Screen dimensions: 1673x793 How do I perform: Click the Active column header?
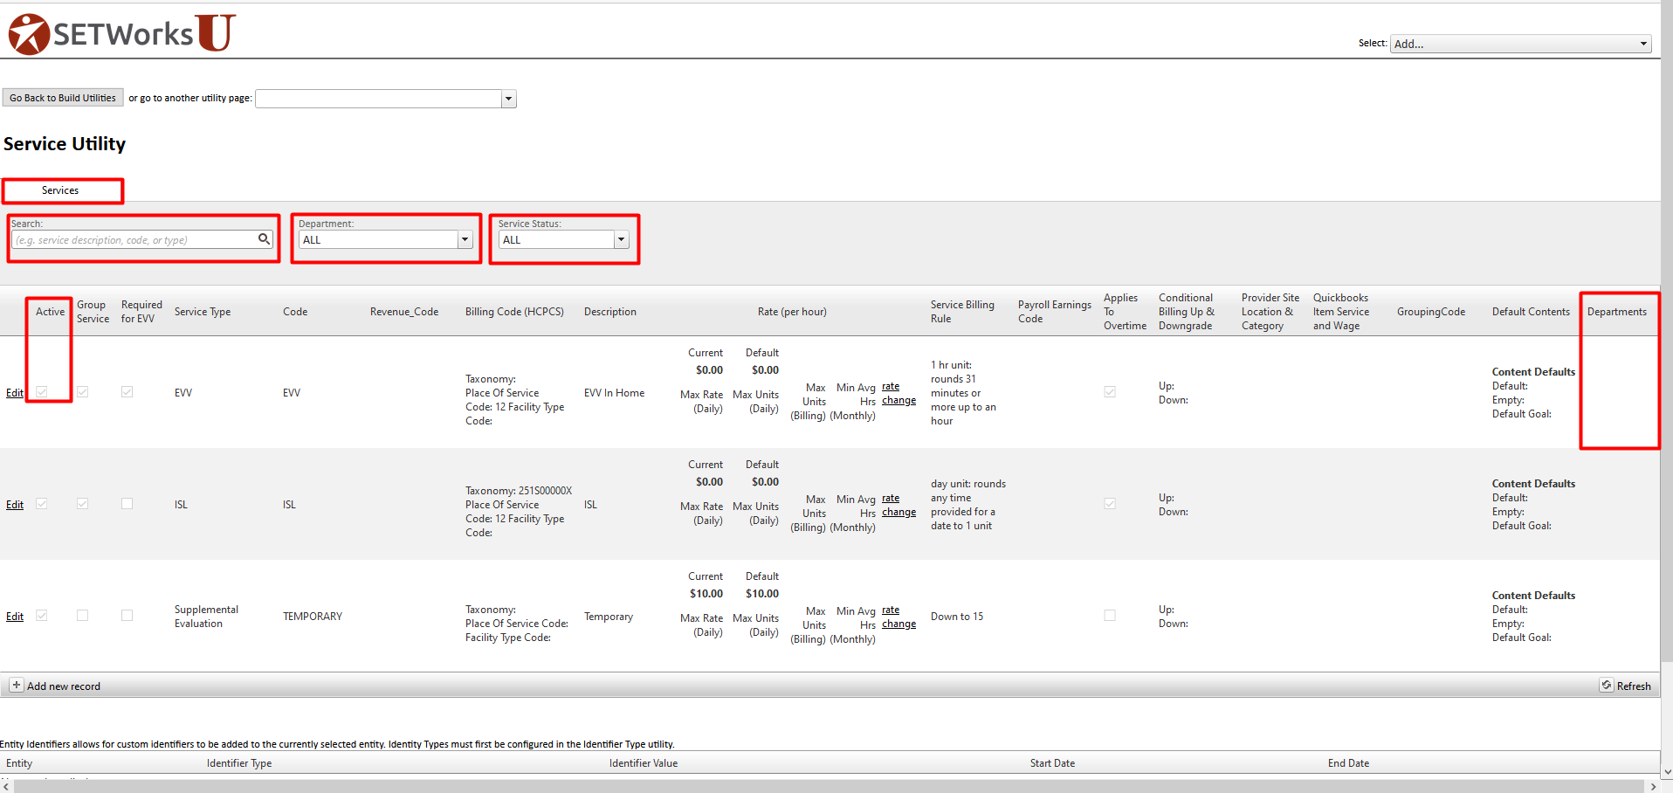pyautogui.click(x=50, y=312)
